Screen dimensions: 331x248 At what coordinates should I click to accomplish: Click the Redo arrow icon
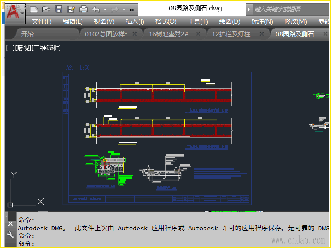click(115, 10)
